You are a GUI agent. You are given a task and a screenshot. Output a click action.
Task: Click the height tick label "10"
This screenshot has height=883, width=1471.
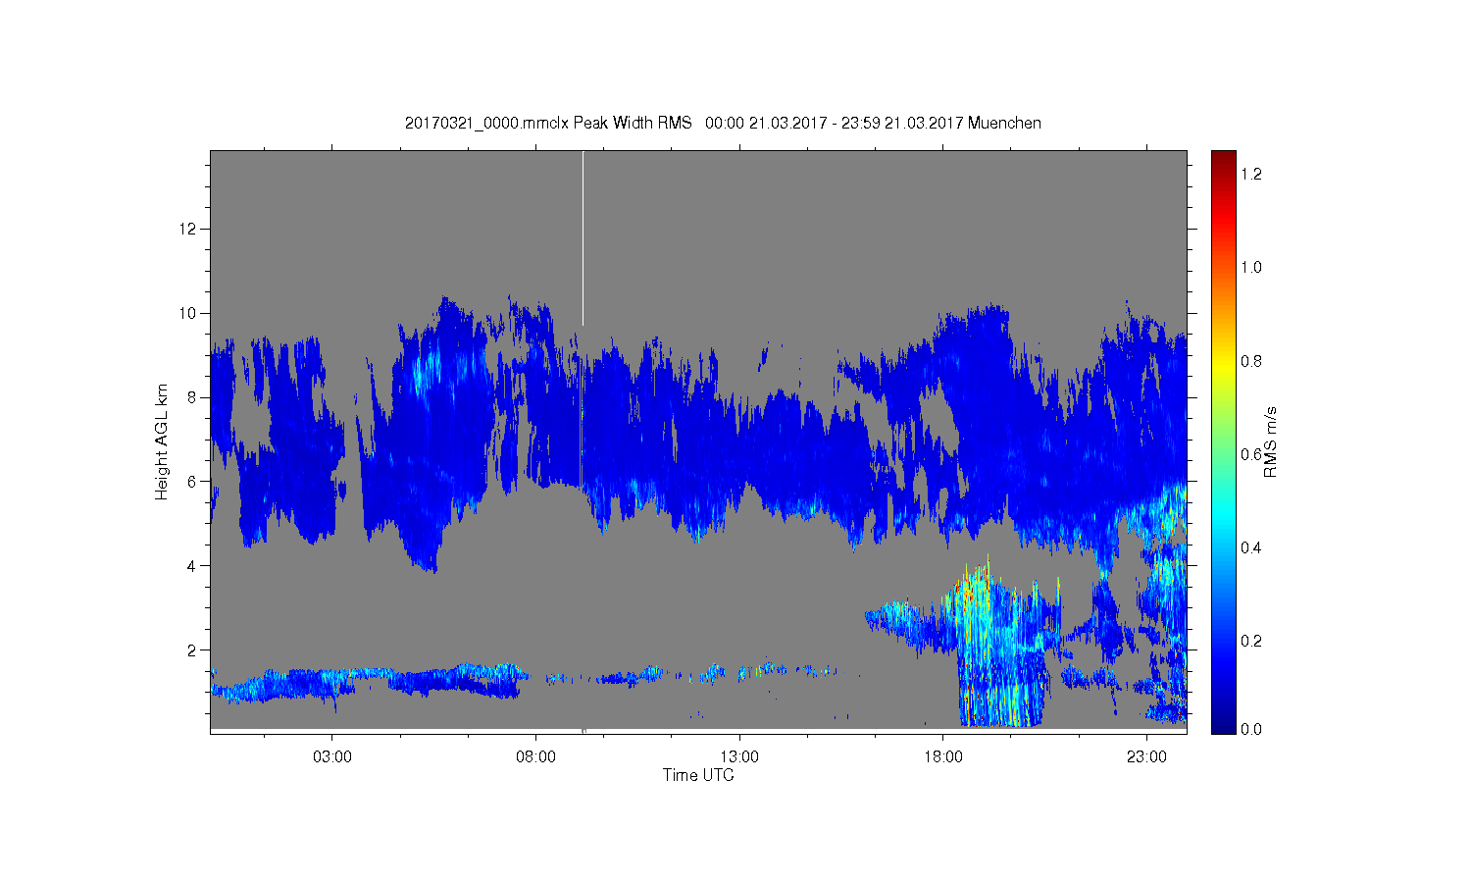click(x=189, y=313)
